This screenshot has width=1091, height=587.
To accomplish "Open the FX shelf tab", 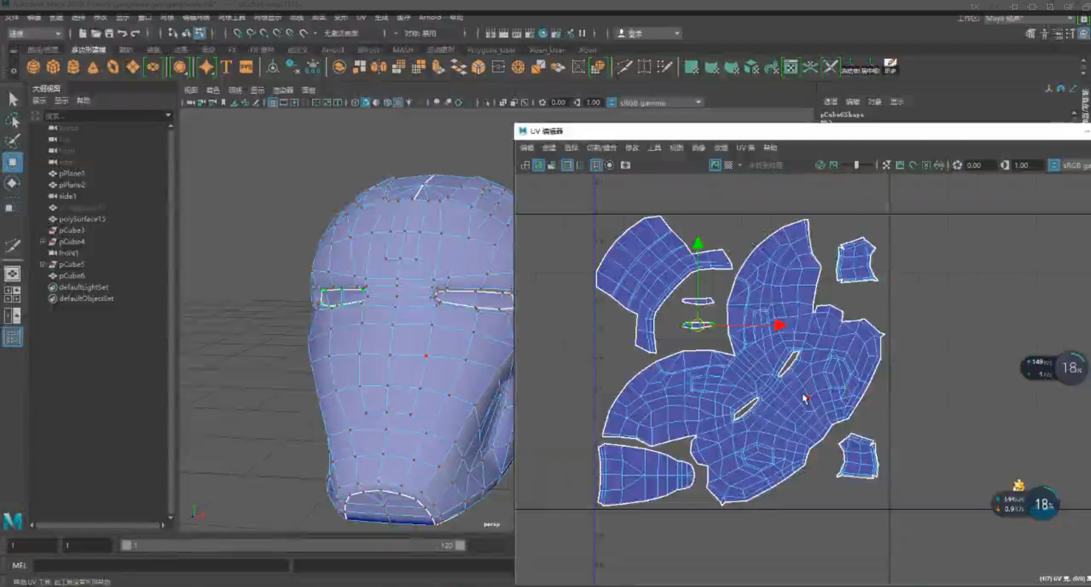I will coord(232,50).
